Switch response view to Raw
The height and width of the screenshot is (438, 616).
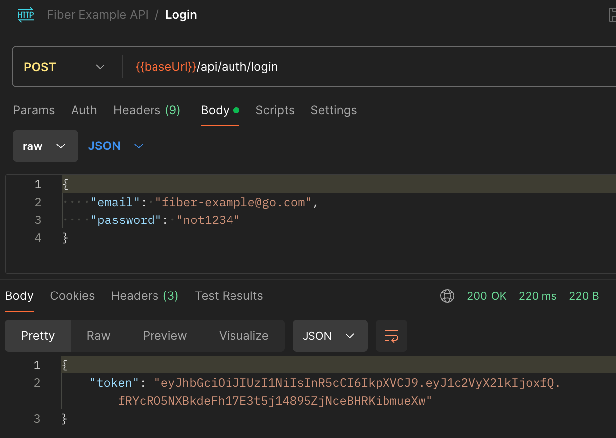[x=98, y=336]
